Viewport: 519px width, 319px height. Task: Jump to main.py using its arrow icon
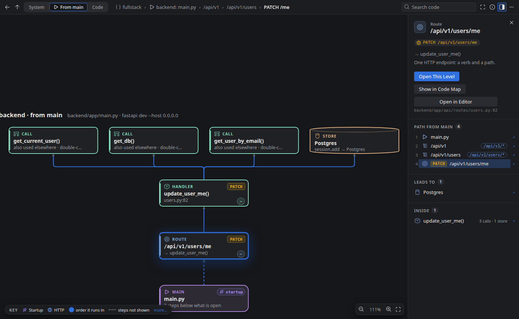513,137
